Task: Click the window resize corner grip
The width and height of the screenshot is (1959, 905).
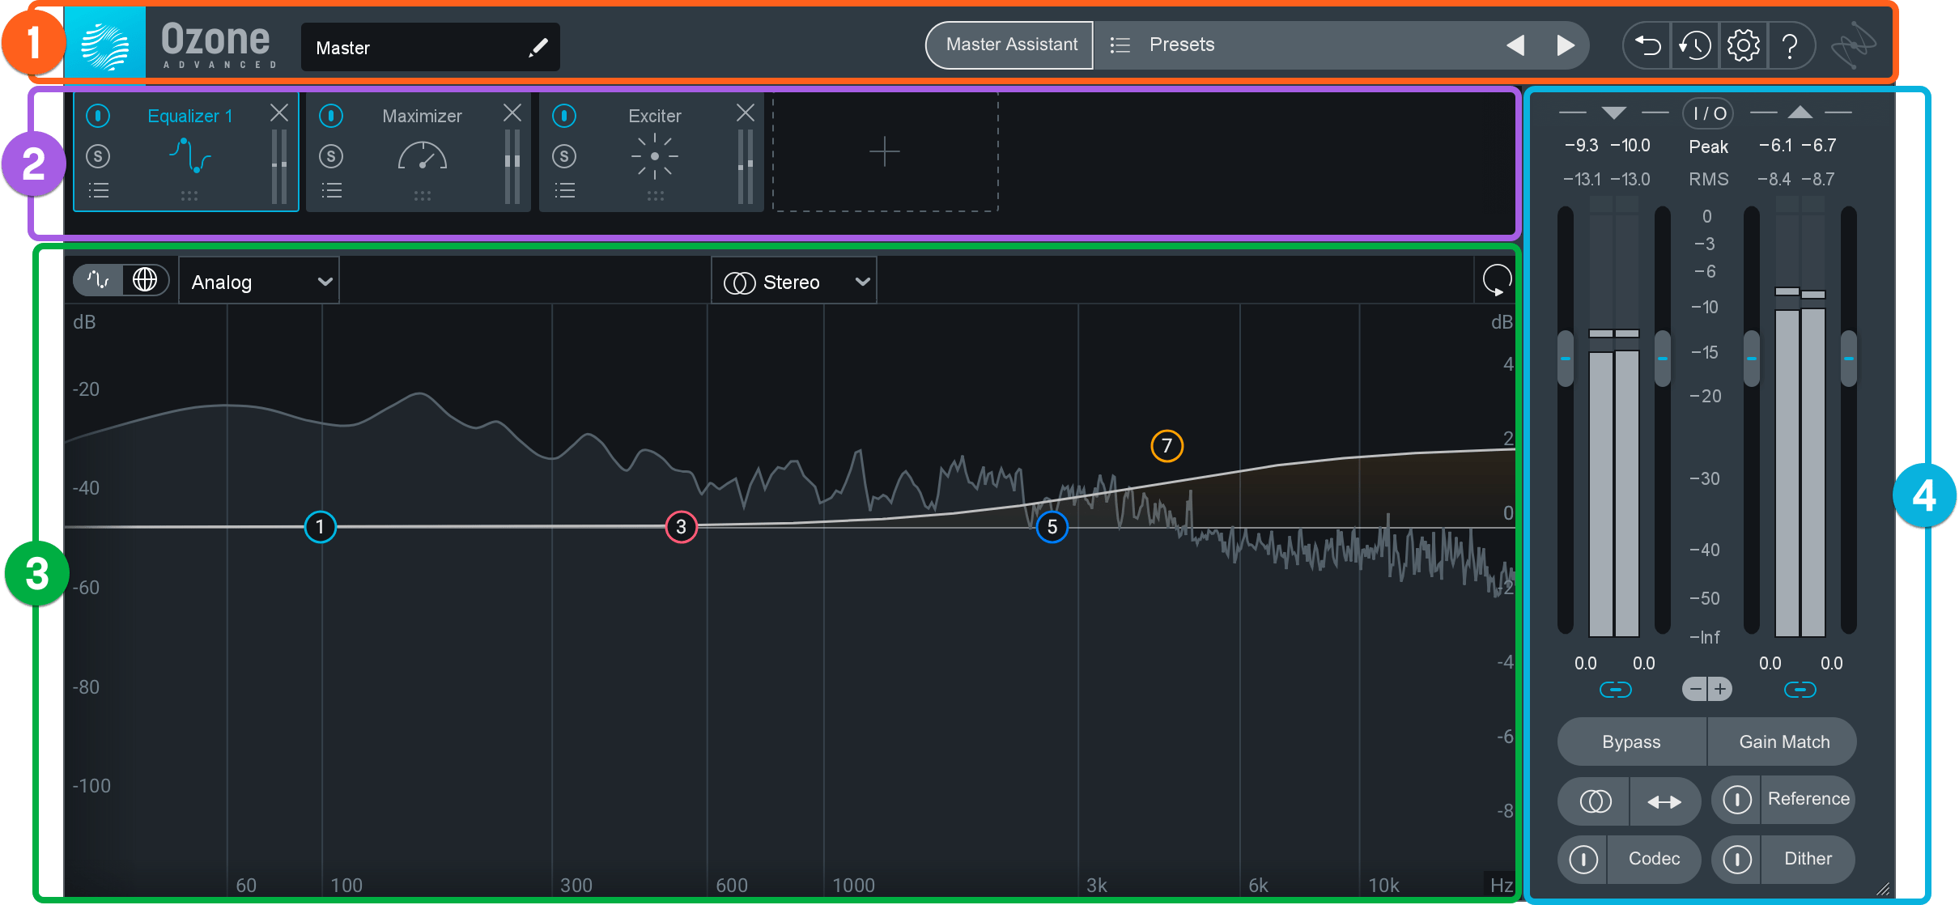Action: pos(1883,888)
